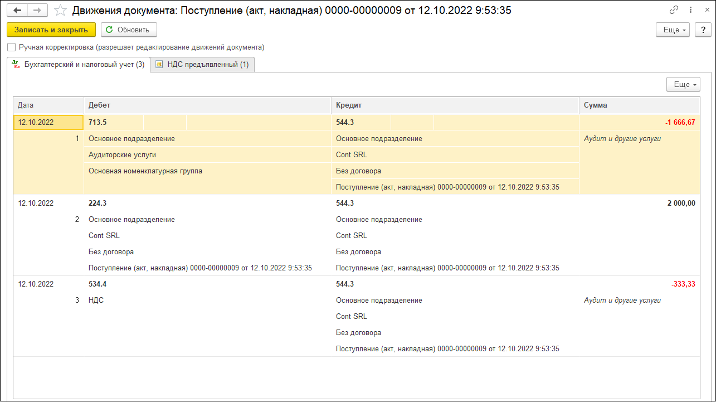Open the top Еще dropdown menu
This screenshot has width=716, height=402.
click(673, 30)
